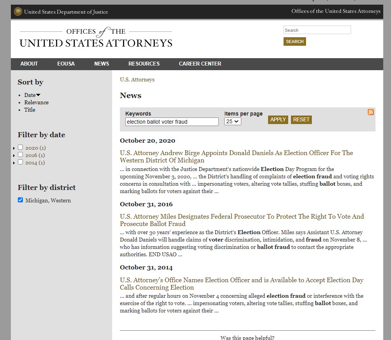391x340 pixels.
Task: Open the CAREER CENTER menu
Action: (x=200, y=64)
